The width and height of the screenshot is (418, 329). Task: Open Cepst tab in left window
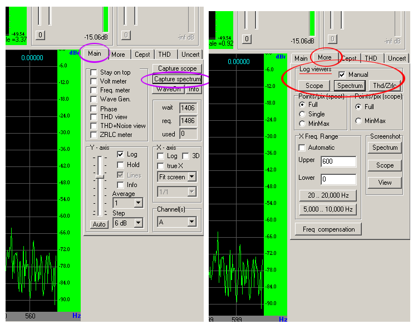pyautogui.click(x=142, y=55)
